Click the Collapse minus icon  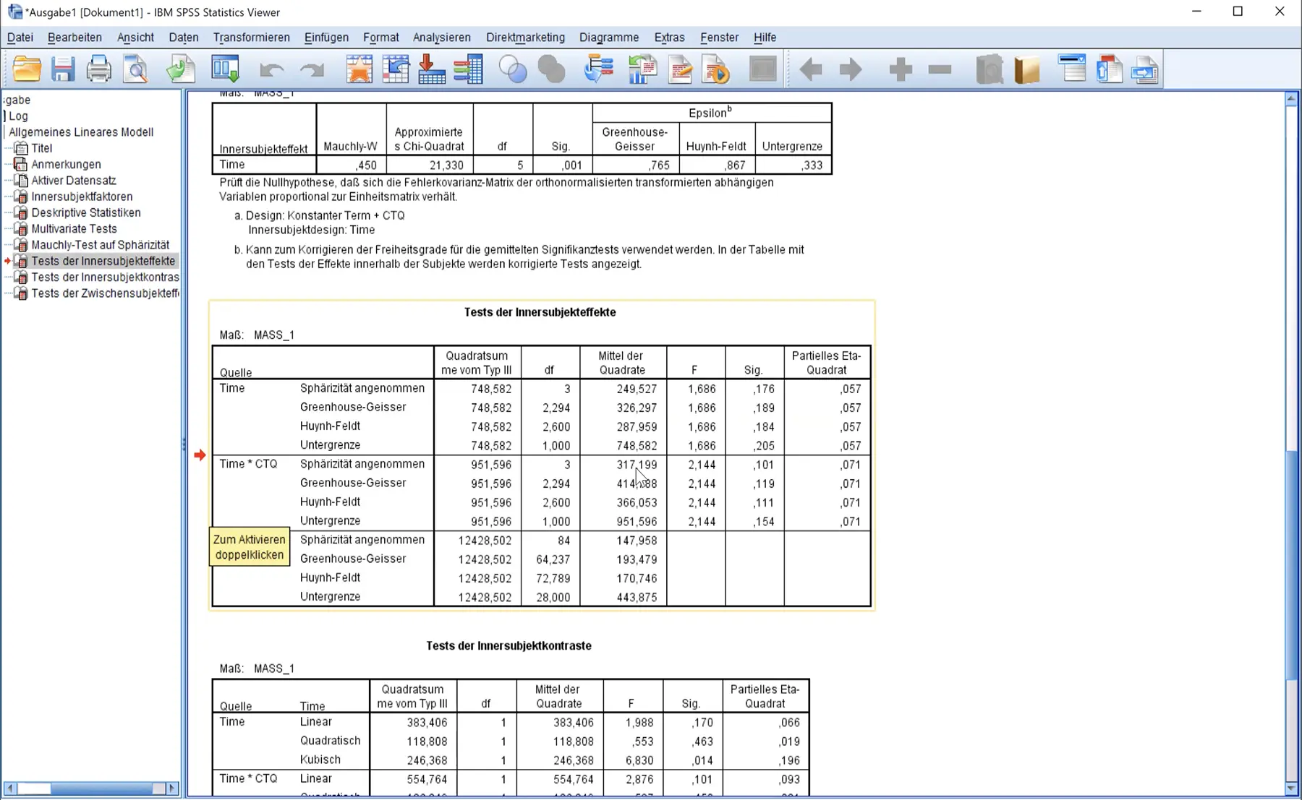point(940,69)
